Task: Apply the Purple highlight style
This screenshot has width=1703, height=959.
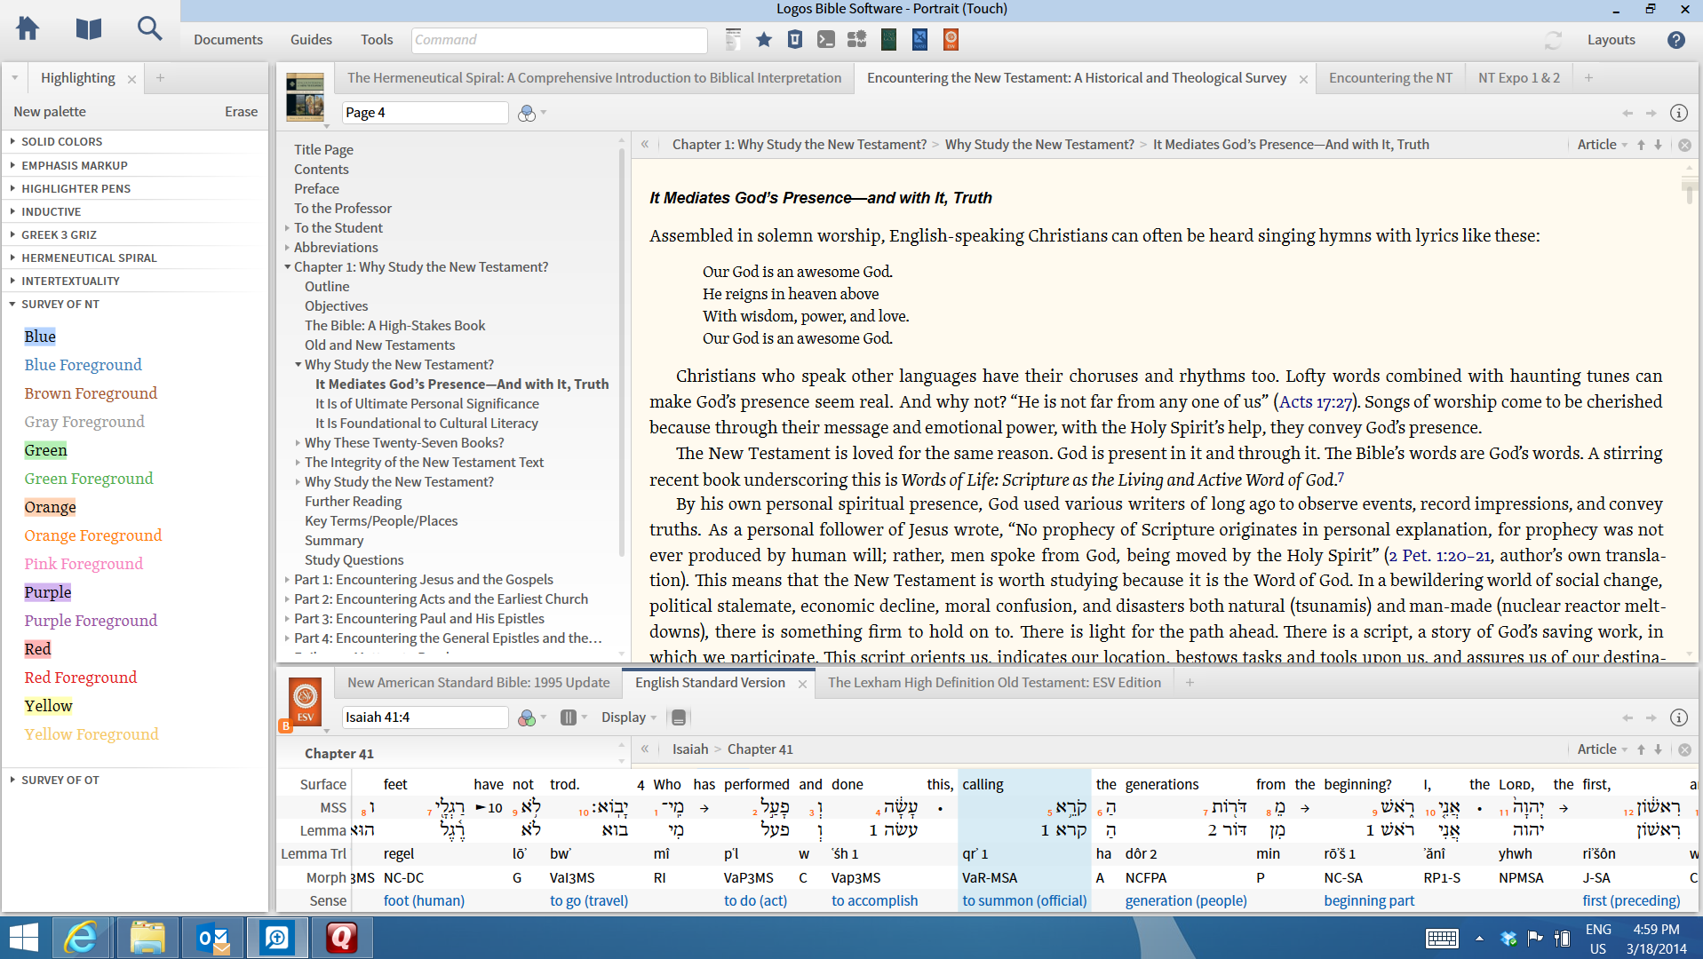Action: pos(48,592)
